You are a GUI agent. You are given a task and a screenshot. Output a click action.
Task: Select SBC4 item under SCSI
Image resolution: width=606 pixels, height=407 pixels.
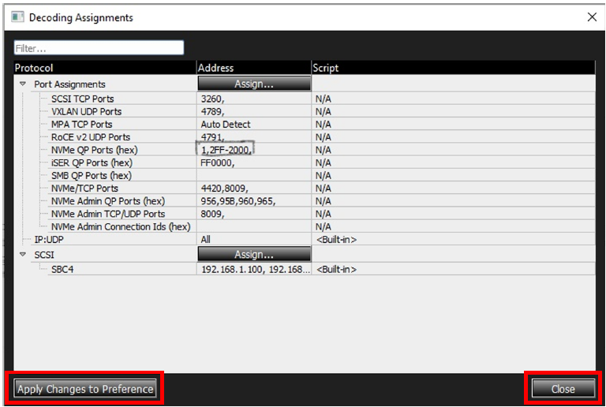tap(62, 269)
